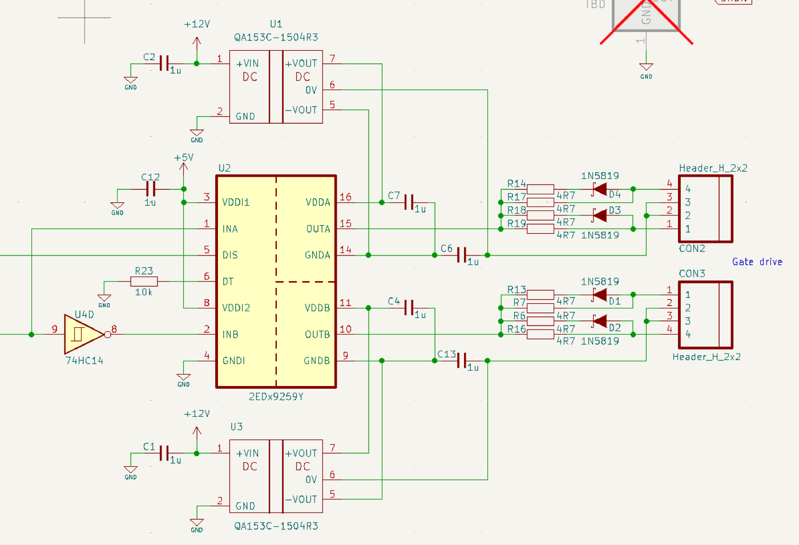
Task: Select capacitor C4 symbol
Action: (409, 308)
